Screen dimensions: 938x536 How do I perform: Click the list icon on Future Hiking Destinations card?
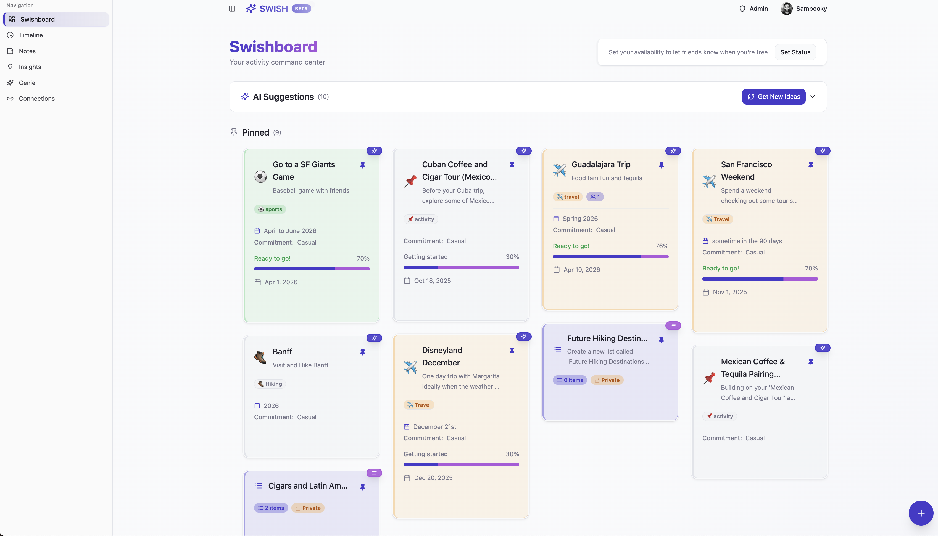[x=673, y=325]
